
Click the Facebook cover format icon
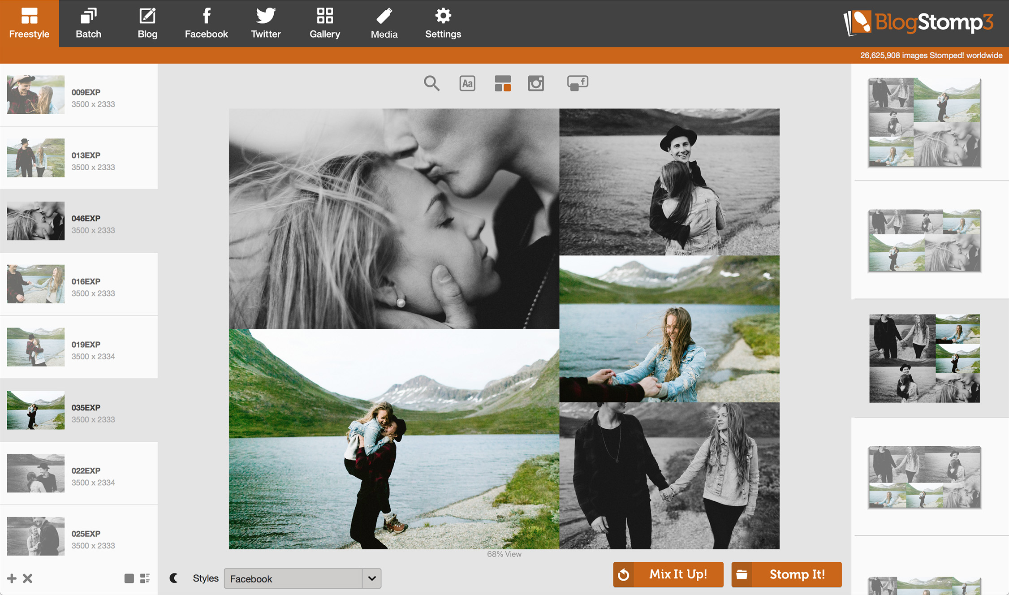pos(578,83)
